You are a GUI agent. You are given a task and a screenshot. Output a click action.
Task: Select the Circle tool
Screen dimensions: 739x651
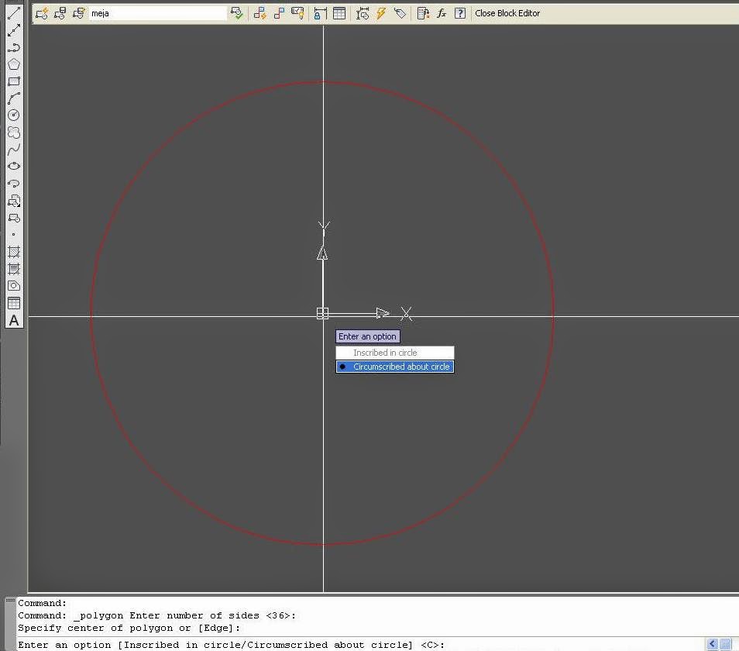click(x=13, y=115)
